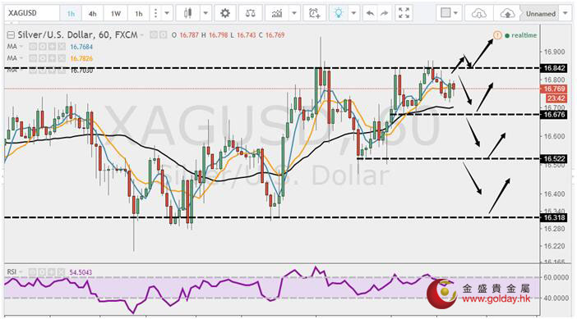Viewport: 577px width, 319px height.
Task: Collapse Silver/U.S. Dollar legend box
Action: tap(11, 35)
